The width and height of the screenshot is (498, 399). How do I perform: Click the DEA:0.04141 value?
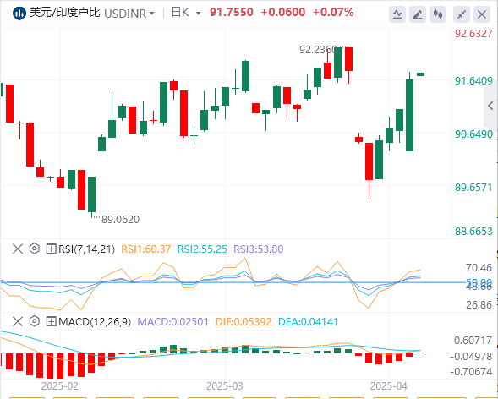[308, 322]
